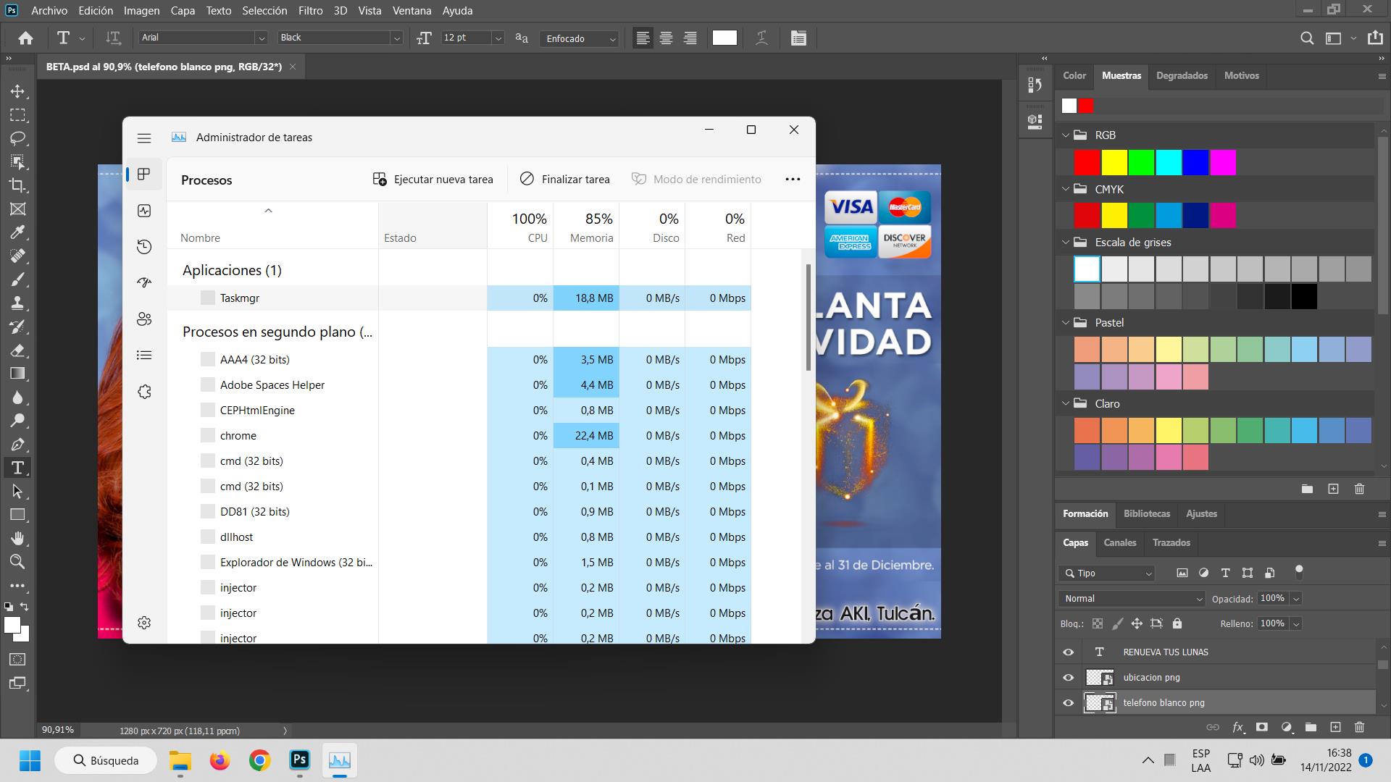Center align text in options bar
This screenshot has height=782, width=1391.
(x=666, y=38)
